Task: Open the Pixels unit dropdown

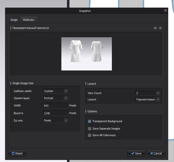Action: point(55,121)
